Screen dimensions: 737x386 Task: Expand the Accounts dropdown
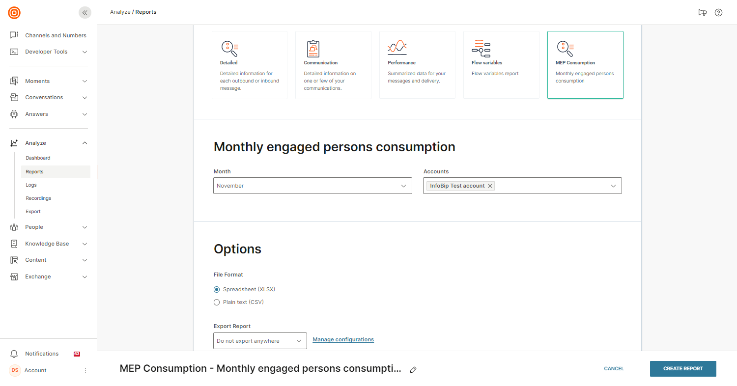click(x=613, y=186)
